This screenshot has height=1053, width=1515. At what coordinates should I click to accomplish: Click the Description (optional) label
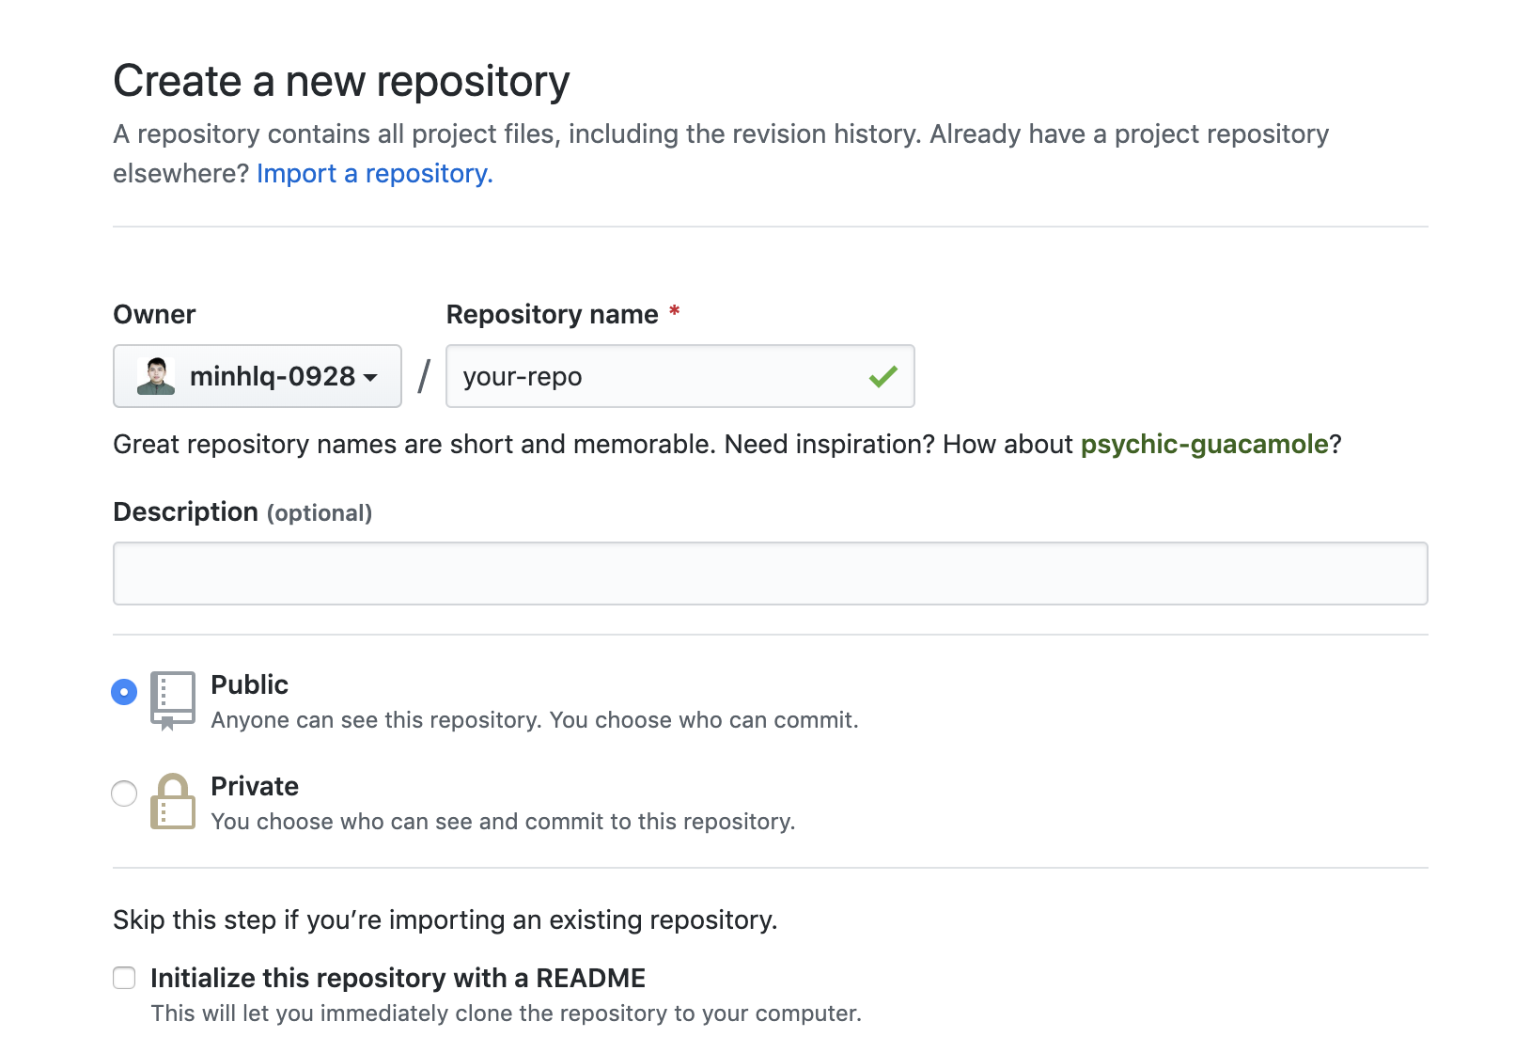point(242,512)
